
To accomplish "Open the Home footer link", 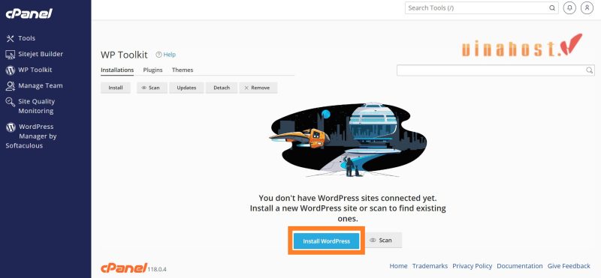I will click(x=398, y=266).
